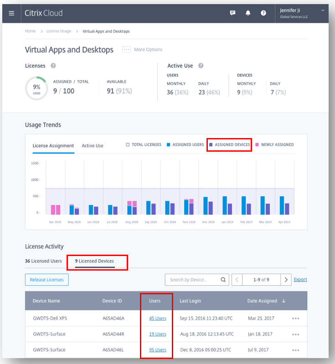Click the Jul 9, 2017 date assigned cell
The image size is (335, 364).
click(x=258, y=350)
